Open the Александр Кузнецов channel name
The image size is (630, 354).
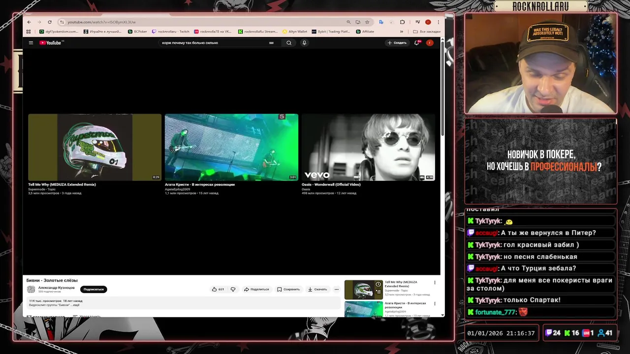[57, 287]
